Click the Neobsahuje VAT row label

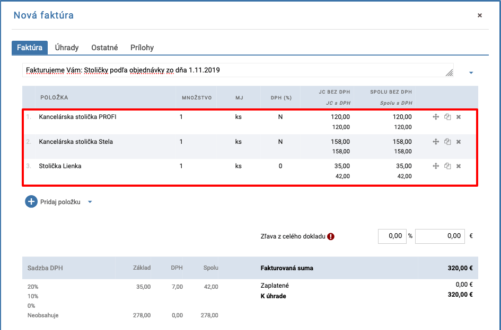pos(43,315)
